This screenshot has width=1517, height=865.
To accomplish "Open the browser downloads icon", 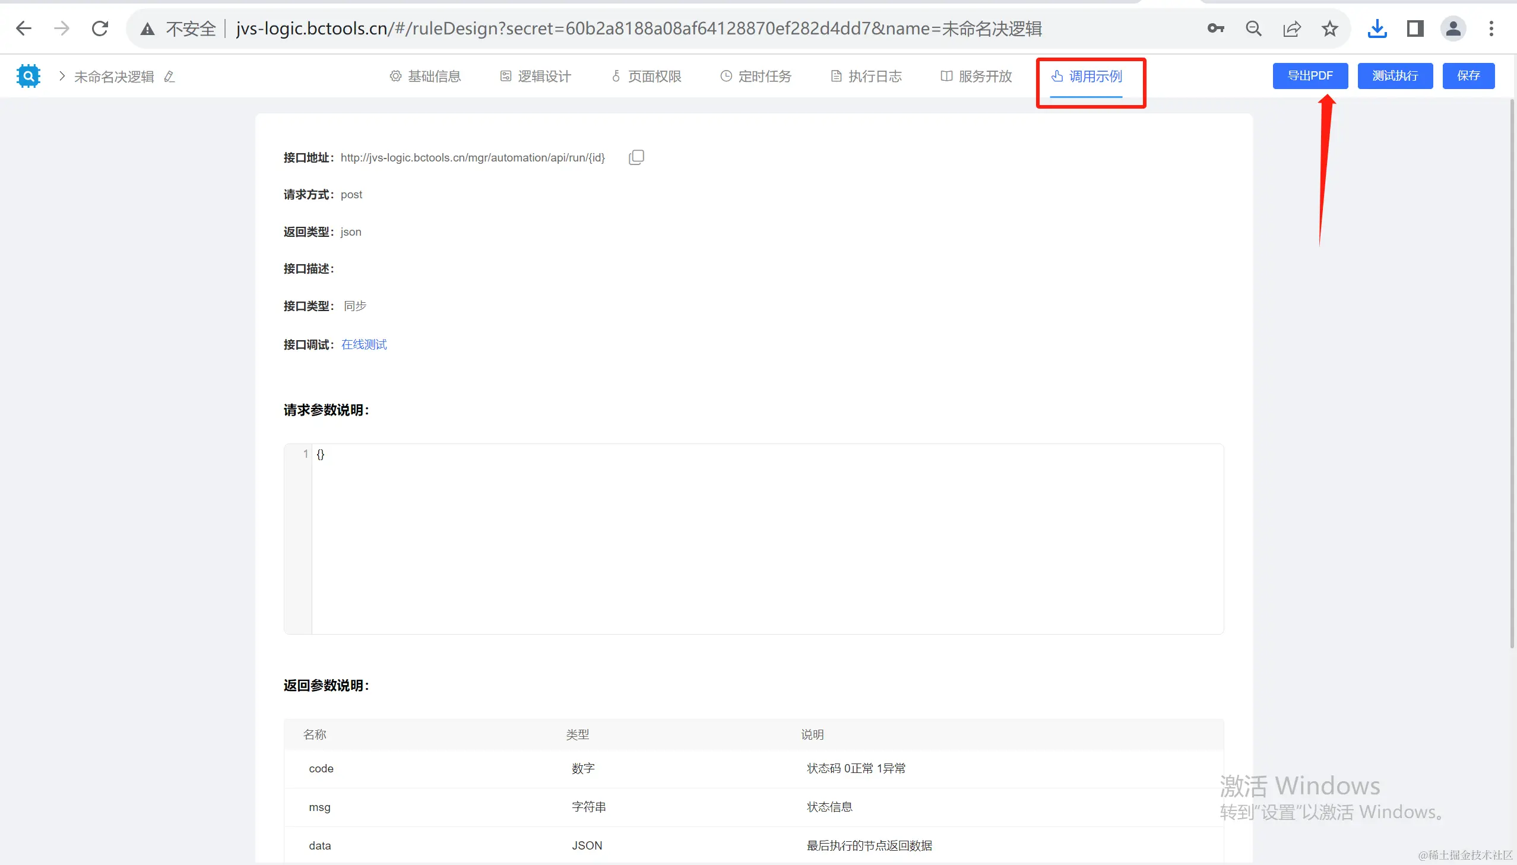I will [x=1377, y=28].
